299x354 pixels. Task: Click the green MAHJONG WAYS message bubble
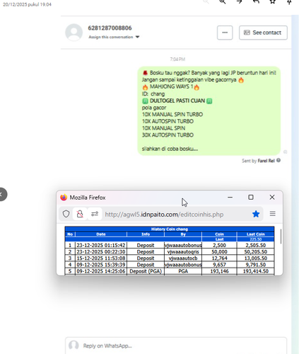(209, 110)
